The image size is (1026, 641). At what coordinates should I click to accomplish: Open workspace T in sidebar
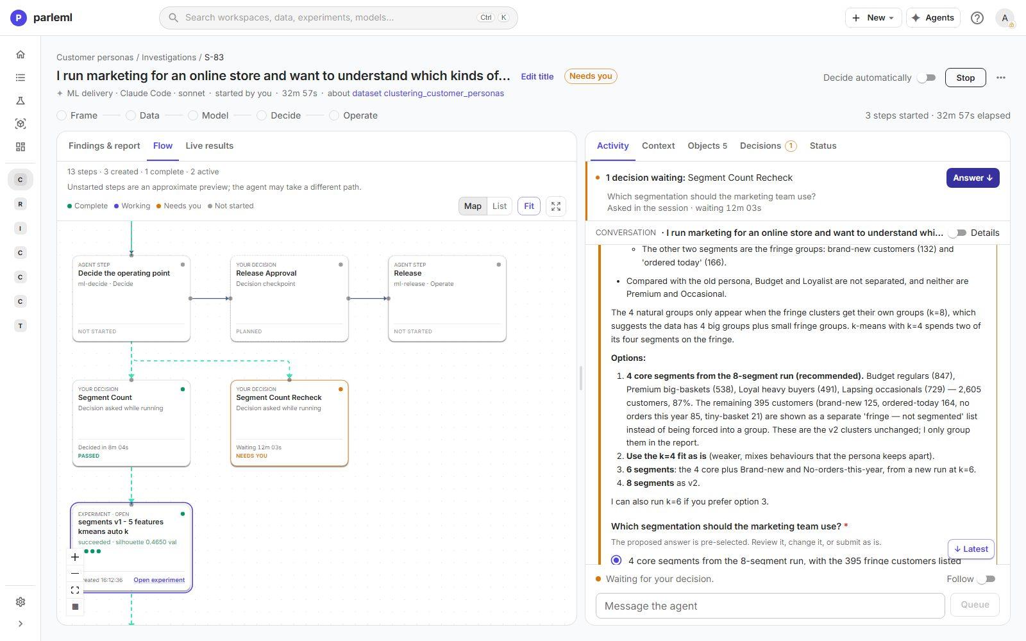(x=21, y=326)
